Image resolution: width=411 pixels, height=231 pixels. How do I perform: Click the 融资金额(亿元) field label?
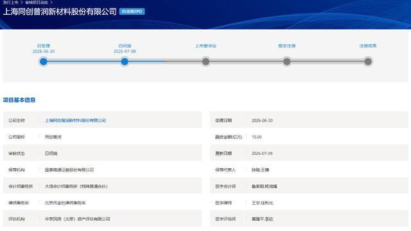point(229,137)
